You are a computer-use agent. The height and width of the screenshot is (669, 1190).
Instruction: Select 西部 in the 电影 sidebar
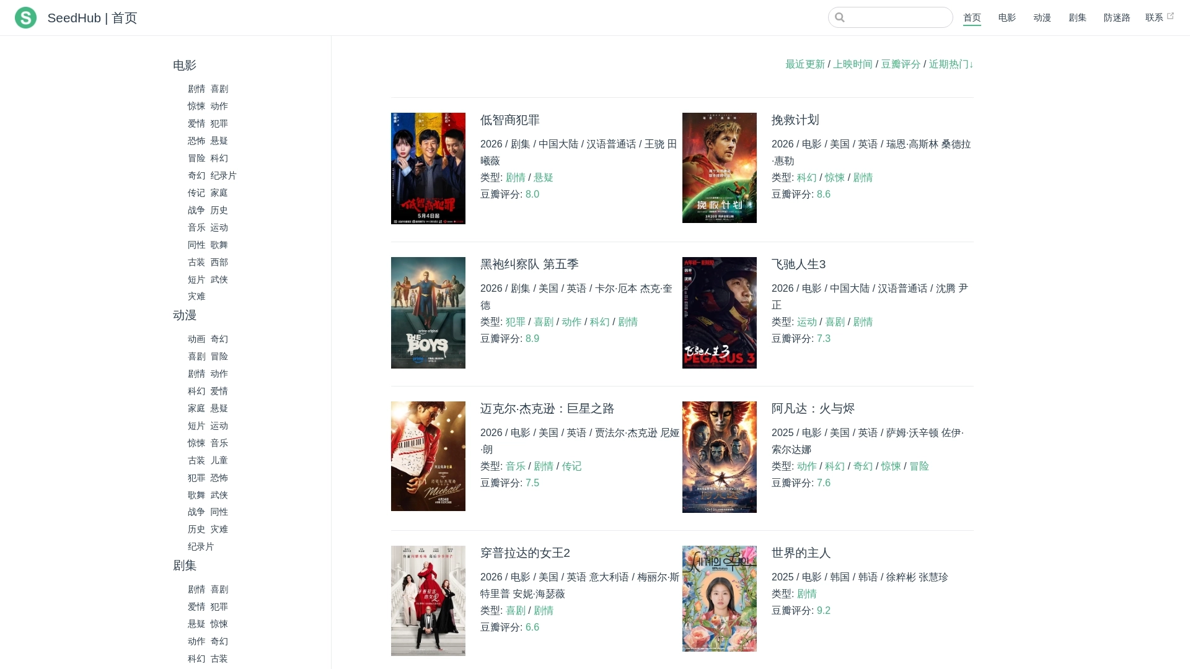point(219,263)
